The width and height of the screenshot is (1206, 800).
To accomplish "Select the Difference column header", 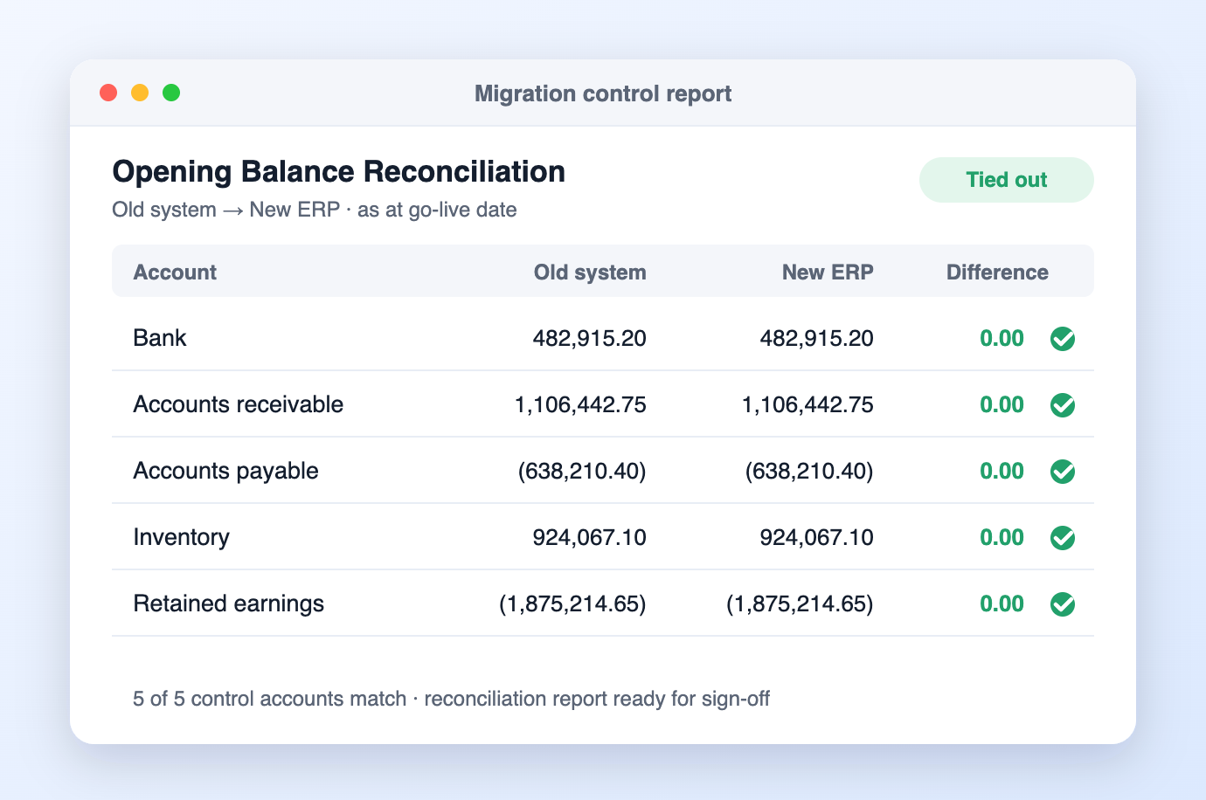I will pos(997,272).
